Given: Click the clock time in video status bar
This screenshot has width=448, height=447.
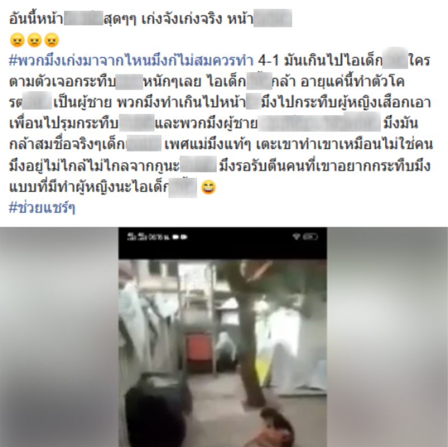Looking at the screenshot, I should pyautogui.click(x=159, y=237).
